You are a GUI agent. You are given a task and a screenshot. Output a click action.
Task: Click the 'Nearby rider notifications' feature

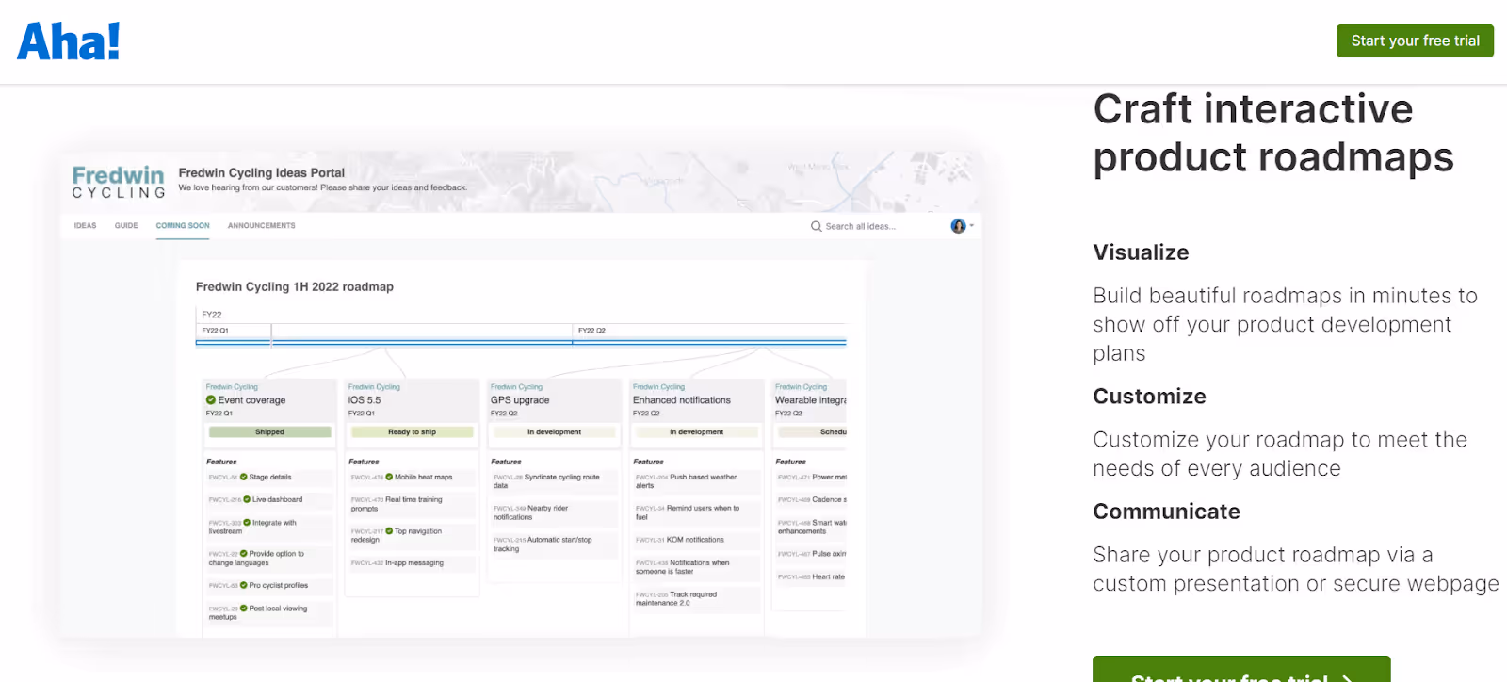coord(554,512)
